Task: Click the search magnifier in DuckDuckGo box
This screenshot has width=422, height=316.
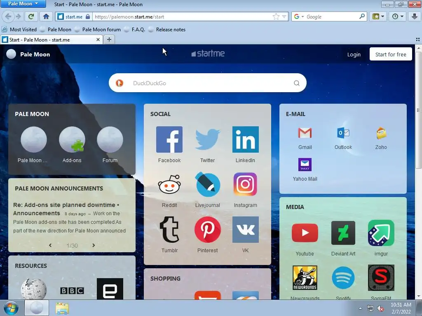Action: tap(297, 83)
